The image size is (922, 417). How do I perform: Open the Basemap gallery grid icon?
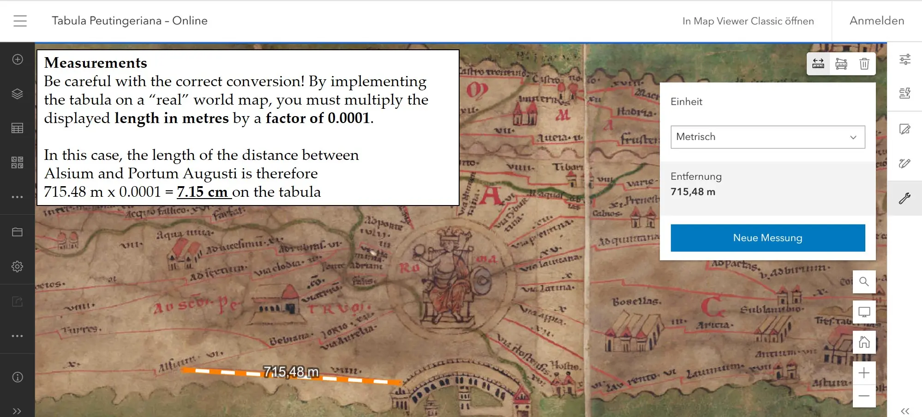tap(18, 162)
